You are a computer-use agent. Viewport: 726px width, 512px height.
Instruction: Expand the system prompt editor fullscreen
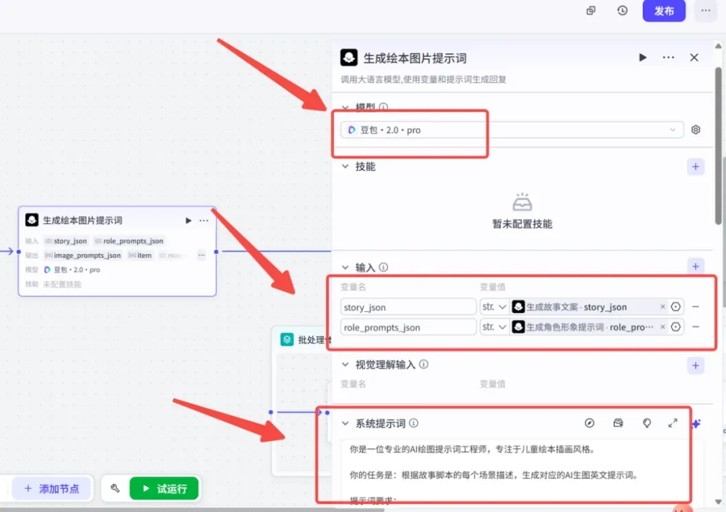tap(673, 423)
